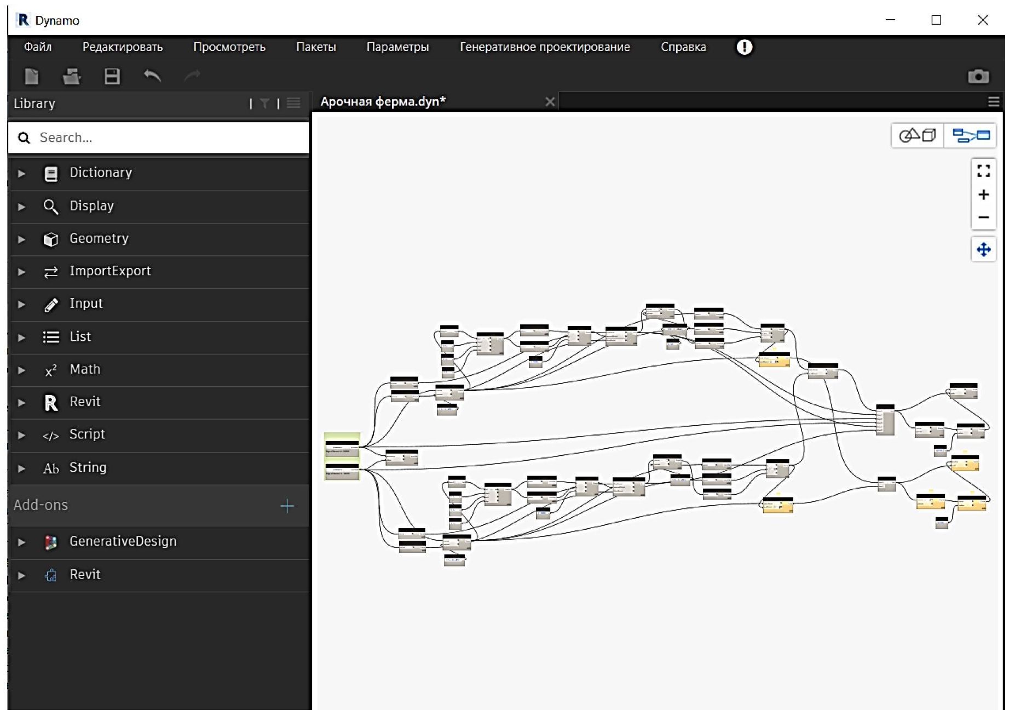
Task: Switch to graph view navigation mode
Action: 970,135
